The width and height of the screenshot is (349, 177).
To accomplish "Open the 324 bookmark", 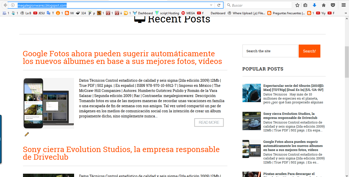I will [81, 13].
